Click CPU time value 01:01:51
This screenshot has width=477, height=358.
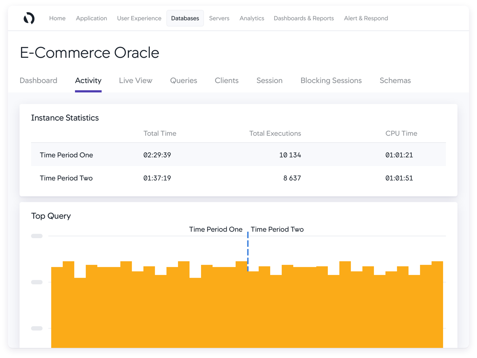tap(399, 178)
